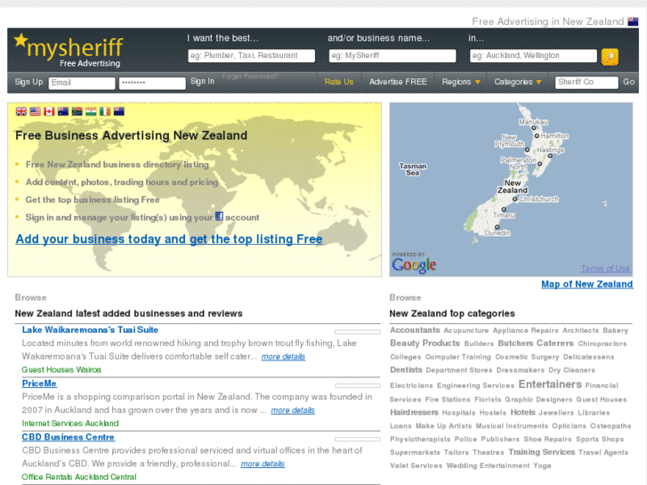Open the Rate Us menu item
This screenshot has width=647, height=485.
coord(339,82)
